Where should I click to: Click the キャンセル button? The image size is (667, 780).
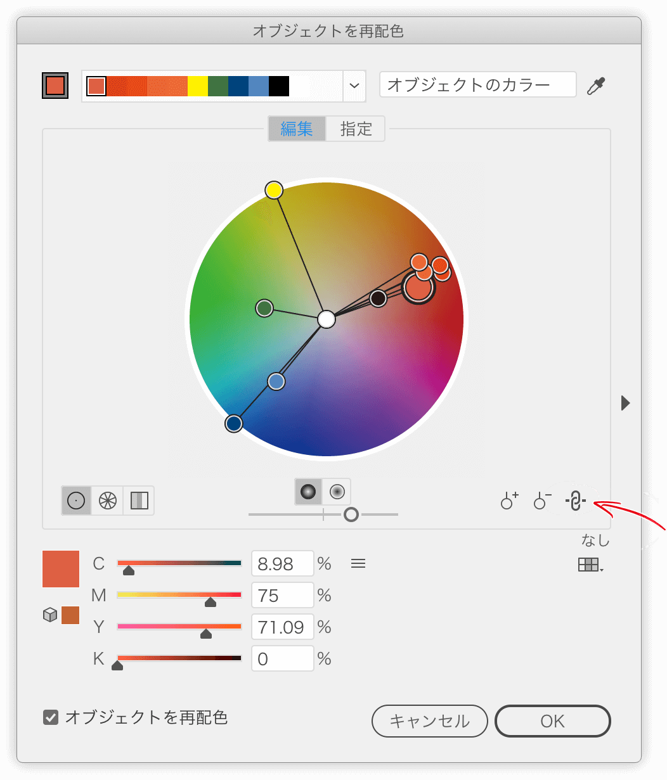430,721
